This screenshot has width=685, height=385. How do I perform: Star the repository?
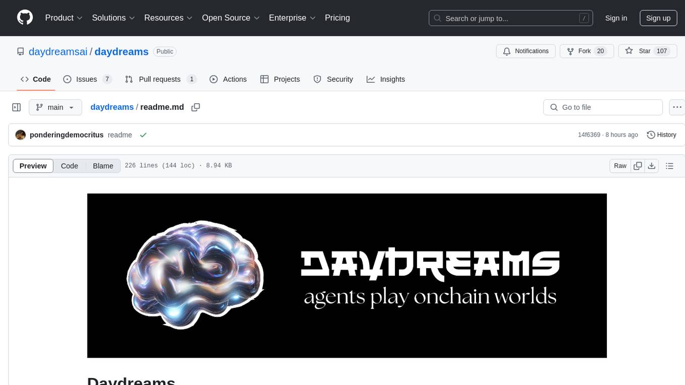coord(647,51)
